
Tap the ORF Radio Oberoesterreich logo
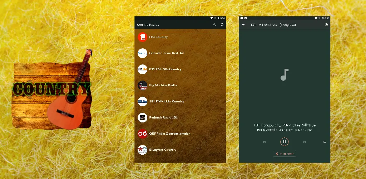pos(142,134)
